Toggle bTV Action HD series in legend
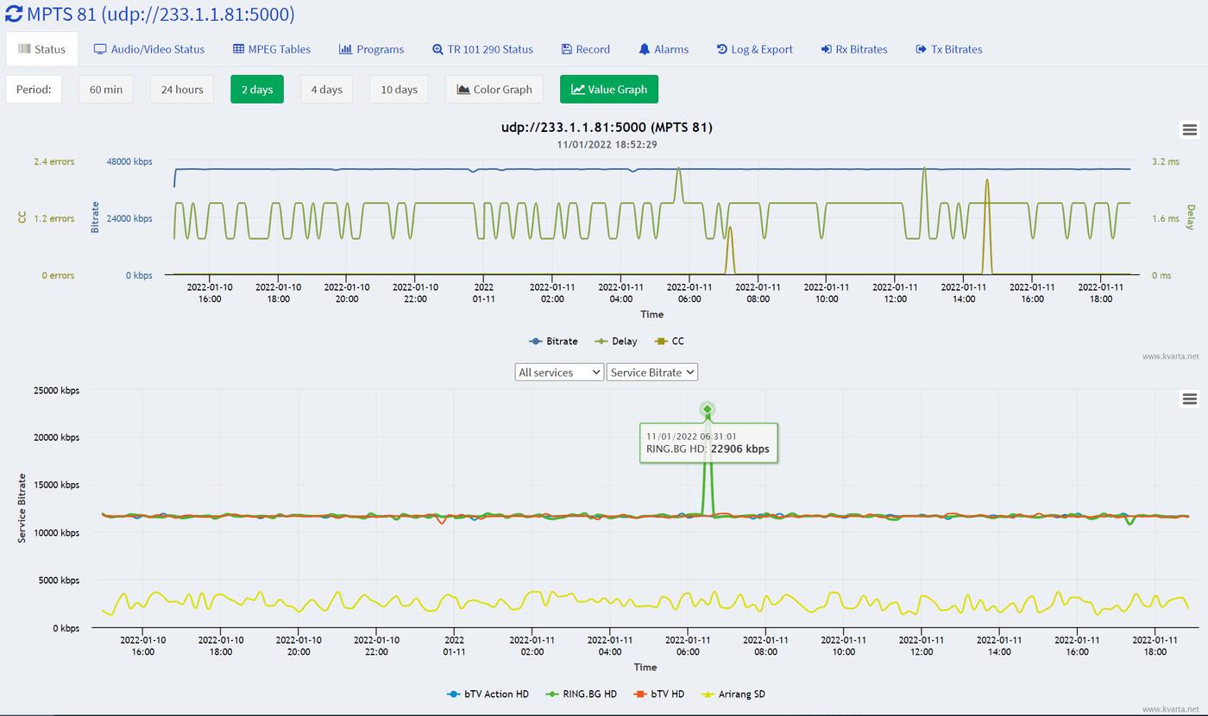Screen dimensions: 1208x716 point(488,694)
